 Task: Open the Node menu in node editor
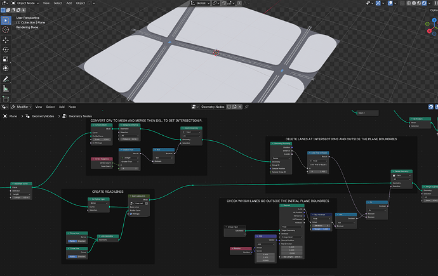(72, 107)
